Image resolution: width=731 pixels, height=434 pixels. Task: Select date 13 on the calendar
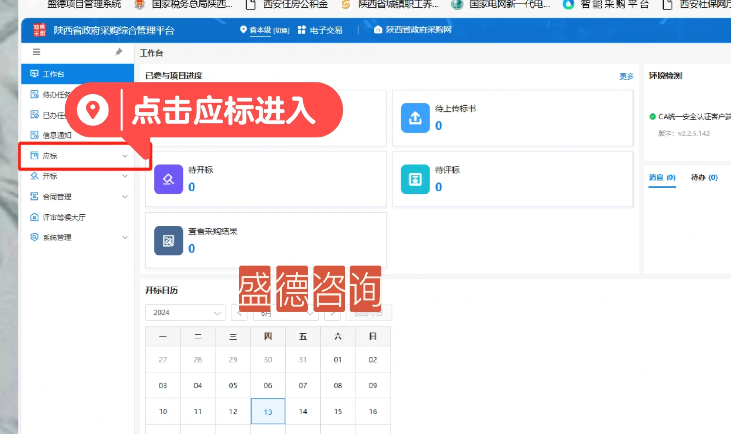[x=268, y=411]
